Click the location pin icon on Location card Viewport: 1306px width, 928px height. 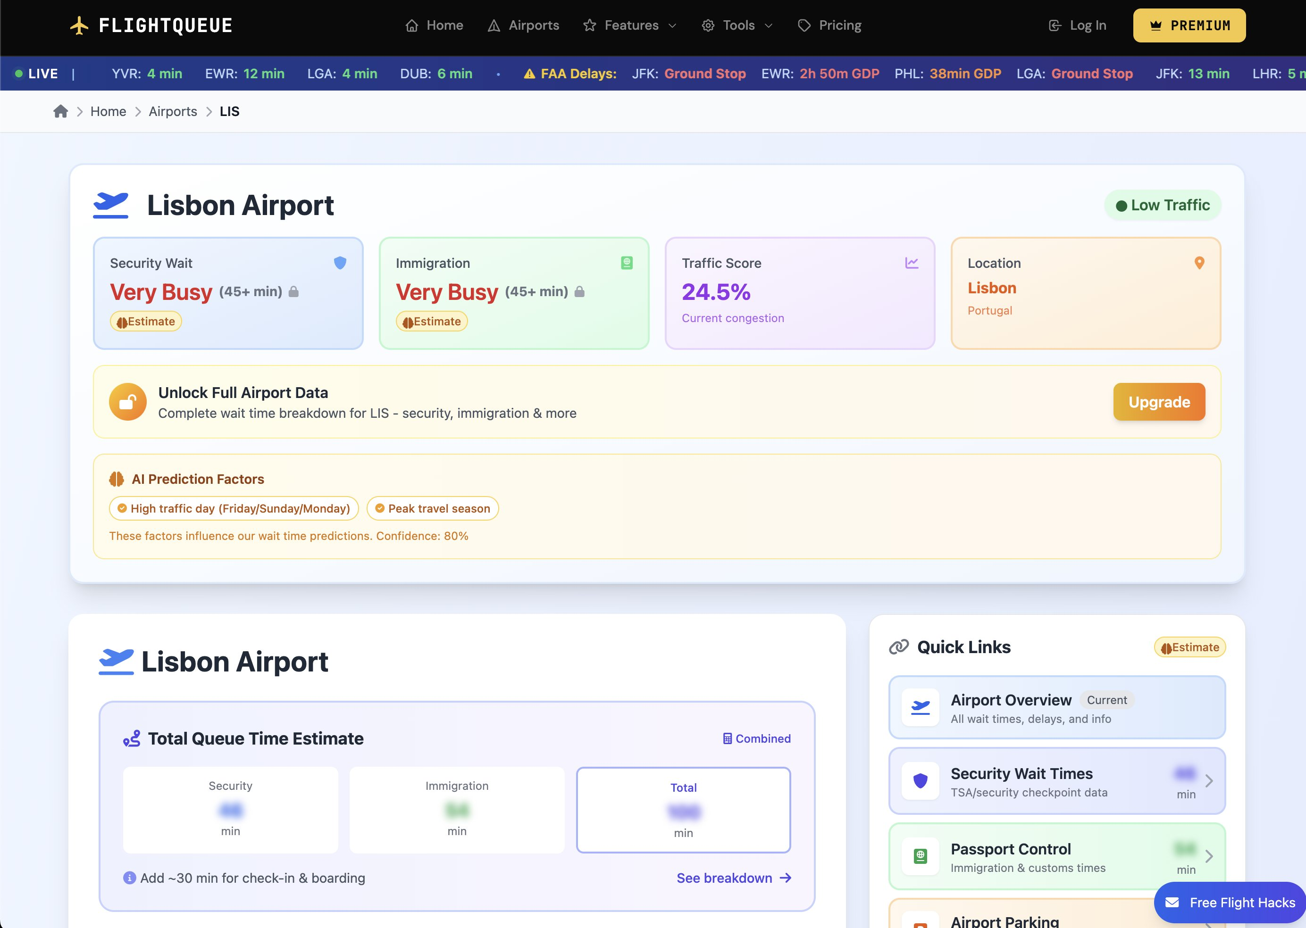click(1198, 263)
